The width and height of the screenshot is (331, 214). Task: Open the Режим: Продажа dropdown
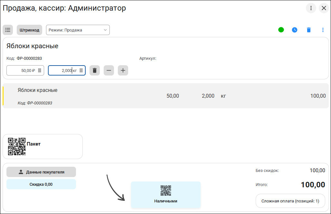pyautogui.click(x=78, y=30)
